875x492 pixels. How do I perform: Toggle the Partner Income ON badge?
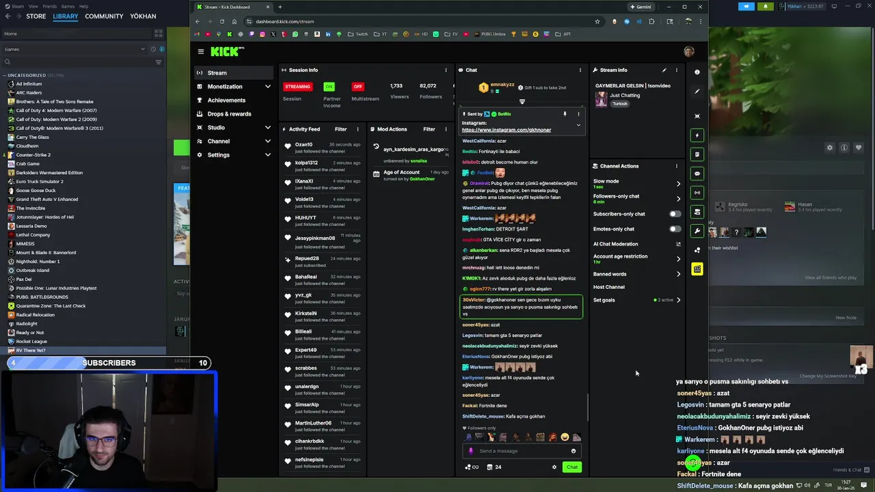[x=329, y=87]
